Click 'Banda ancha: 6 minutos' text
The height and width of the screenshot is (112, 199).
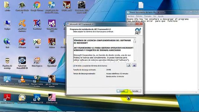[x=115, y=77]
